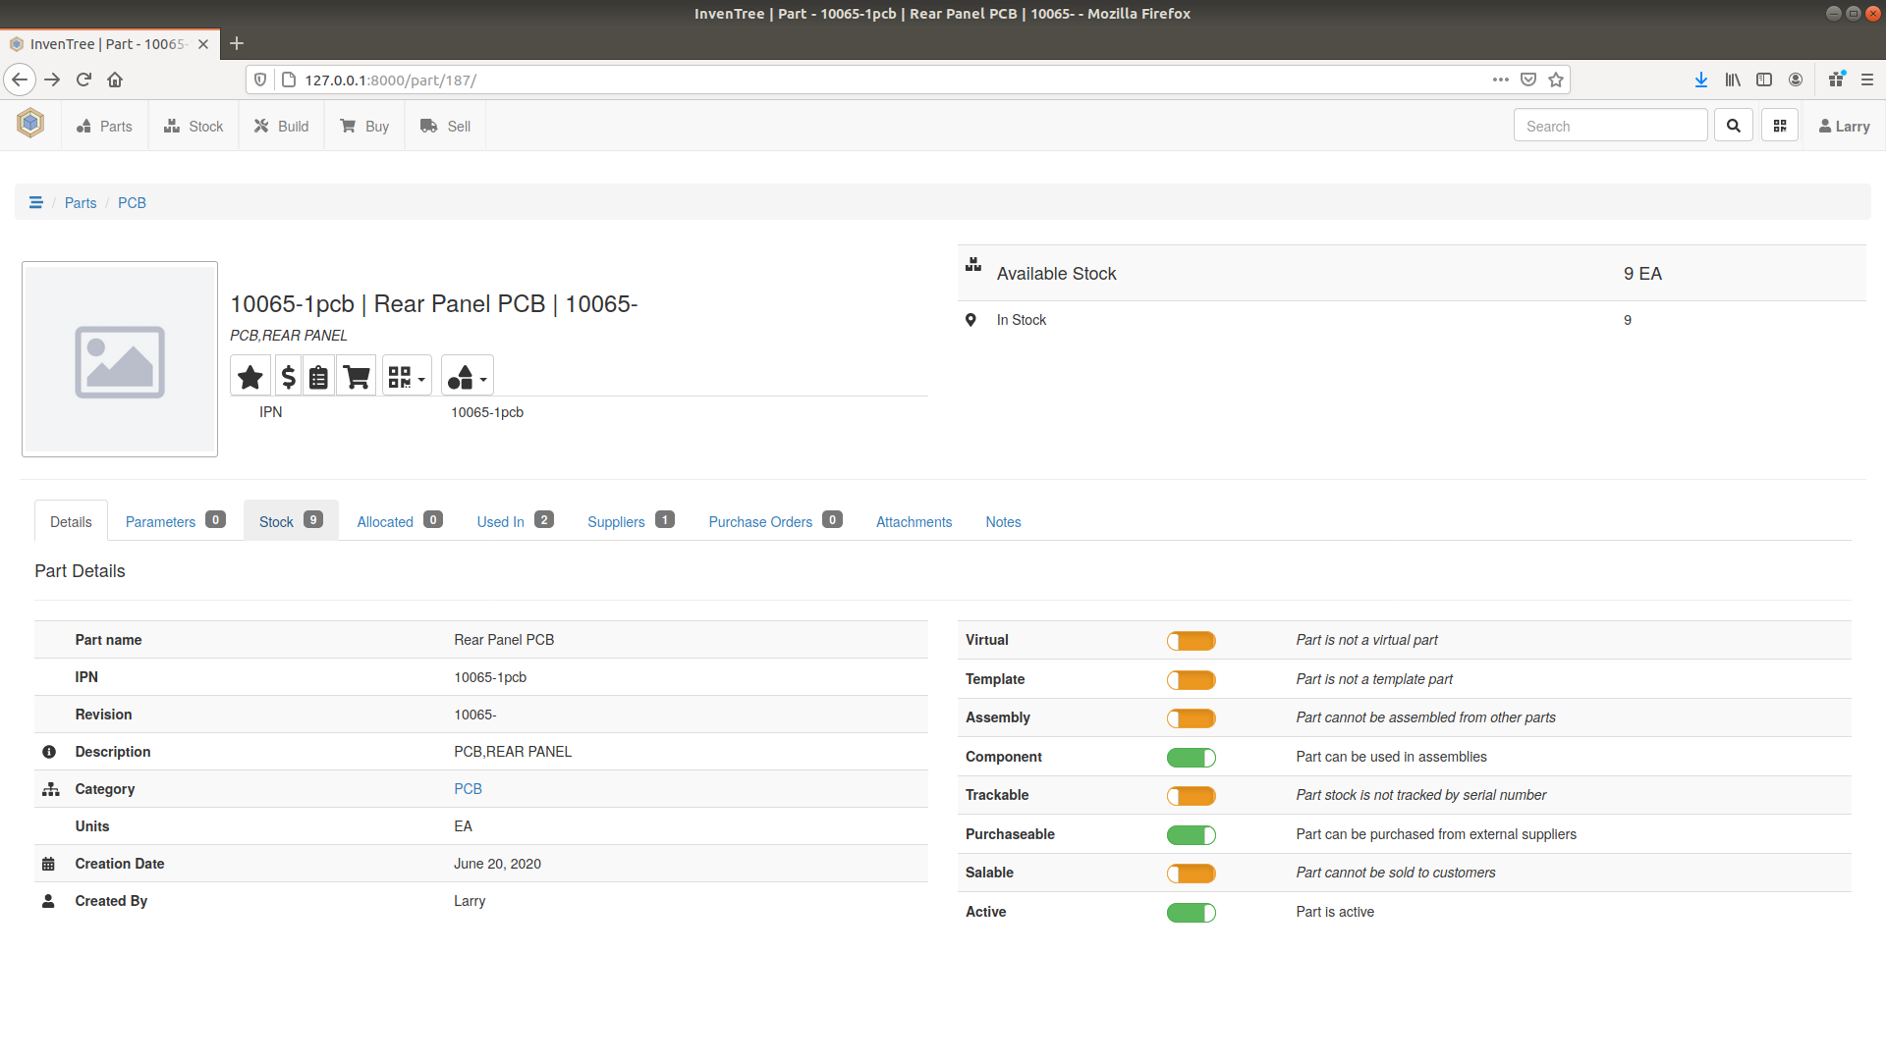The height and width of the screenshot is (1060, 1886).
Task: Disable the Component toggle
Action: click(1191, 757)
